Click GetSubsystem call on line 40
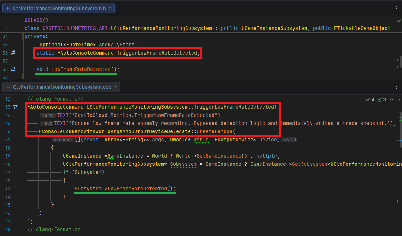 [x=310, y=164]
